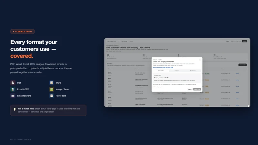Click the 'covered.' orange headline word
Image resolution: width=258 pixels, height=145 pixels.
tap(22, 56)
